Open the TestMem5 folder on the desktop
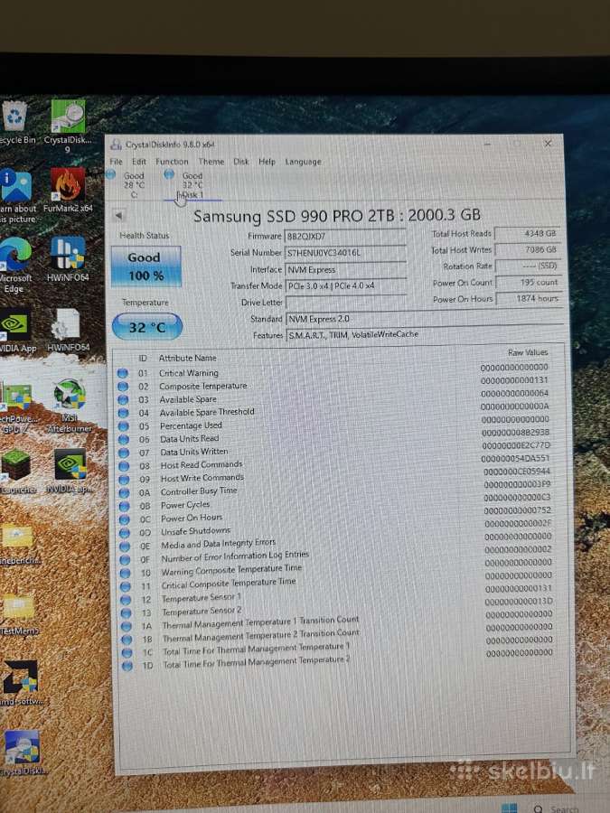The height and width of the screenshot is (813, 610). 19,612
